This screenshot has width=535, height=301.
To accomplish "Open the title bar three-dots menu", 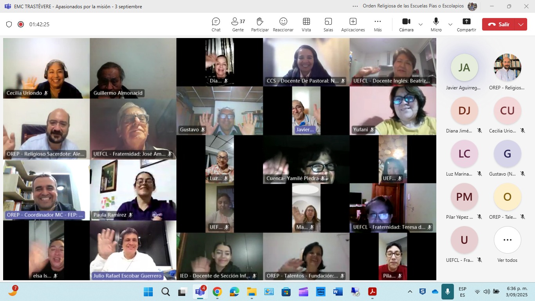I will tap(355, 6).
